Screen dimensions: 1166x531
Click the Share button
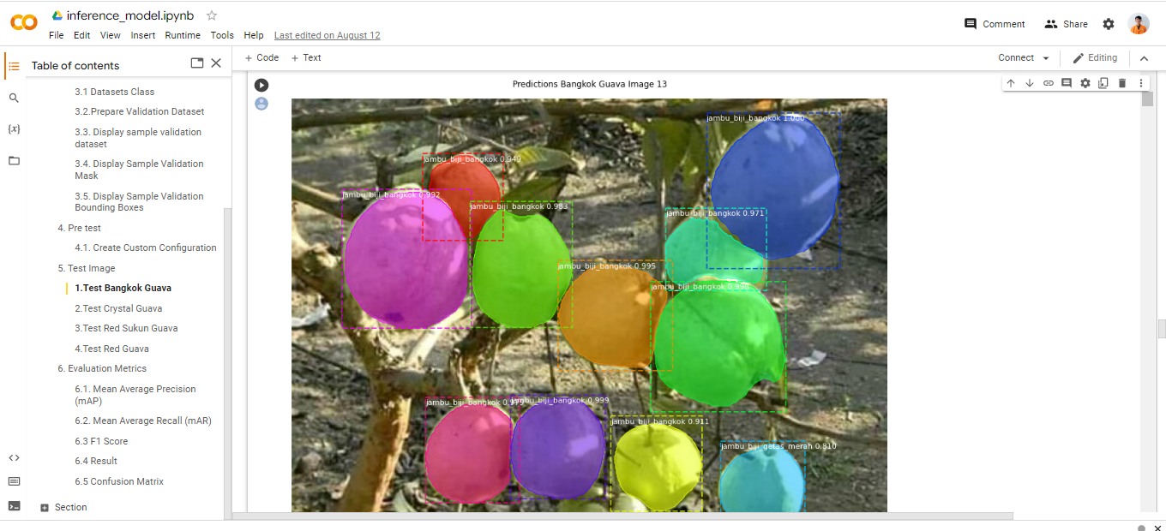coord(1066,24)
